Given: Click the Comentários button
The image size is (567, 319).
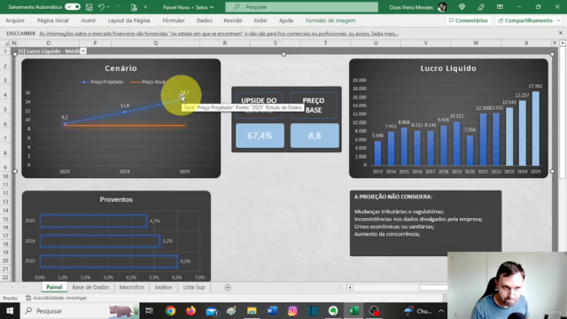Looking at the screenshot, I should (469, 20).
